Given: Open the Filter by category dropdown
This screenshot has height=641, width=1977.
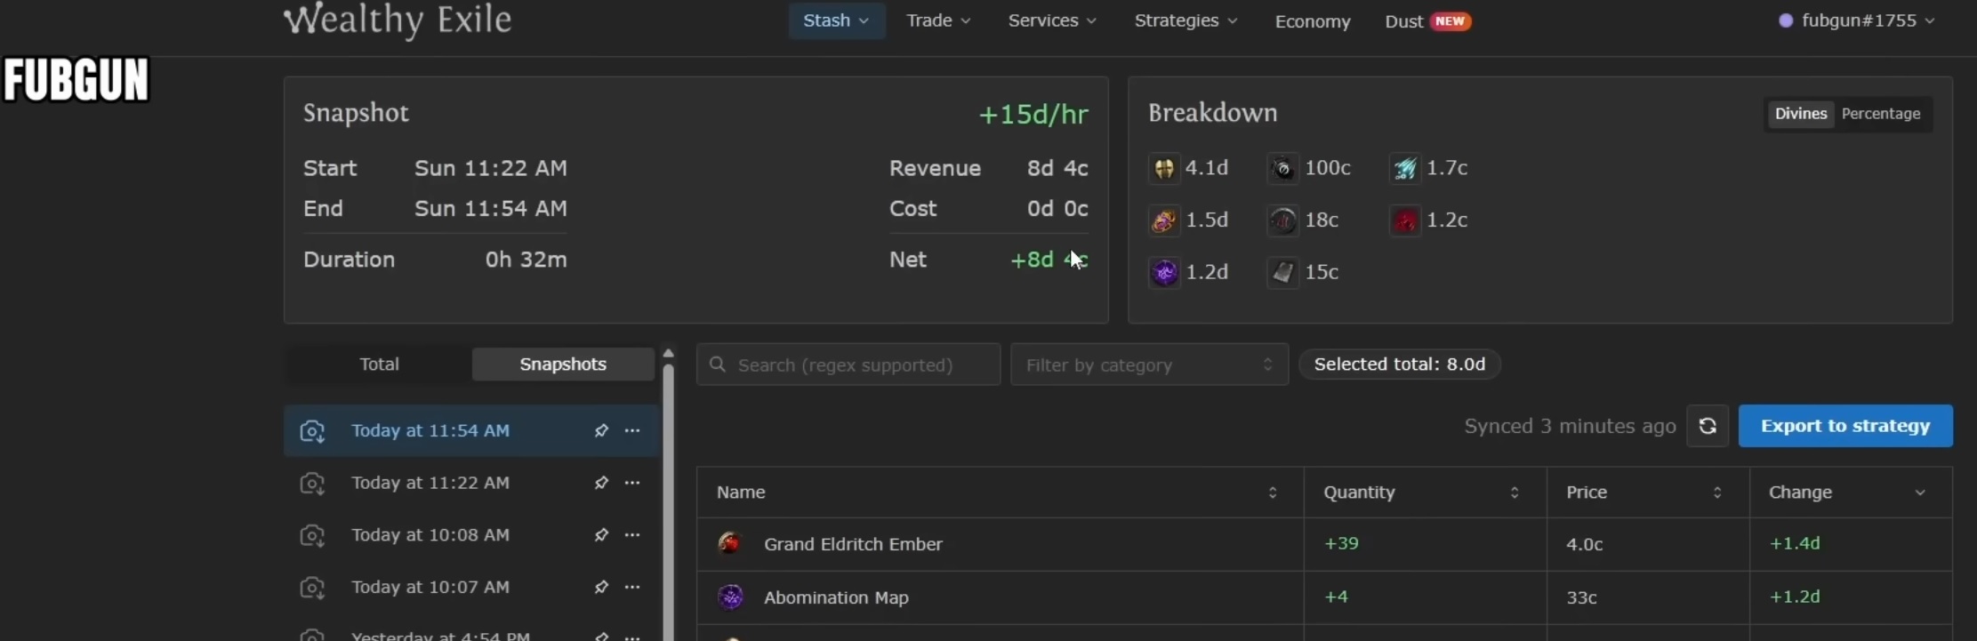Looking at the screenshot, I should point(1149,365).
